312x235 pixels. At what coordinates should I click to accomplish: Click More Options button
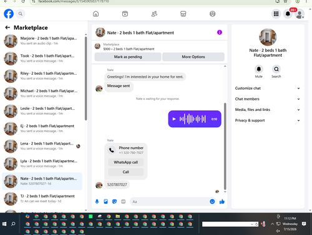(x=193, y=57)
